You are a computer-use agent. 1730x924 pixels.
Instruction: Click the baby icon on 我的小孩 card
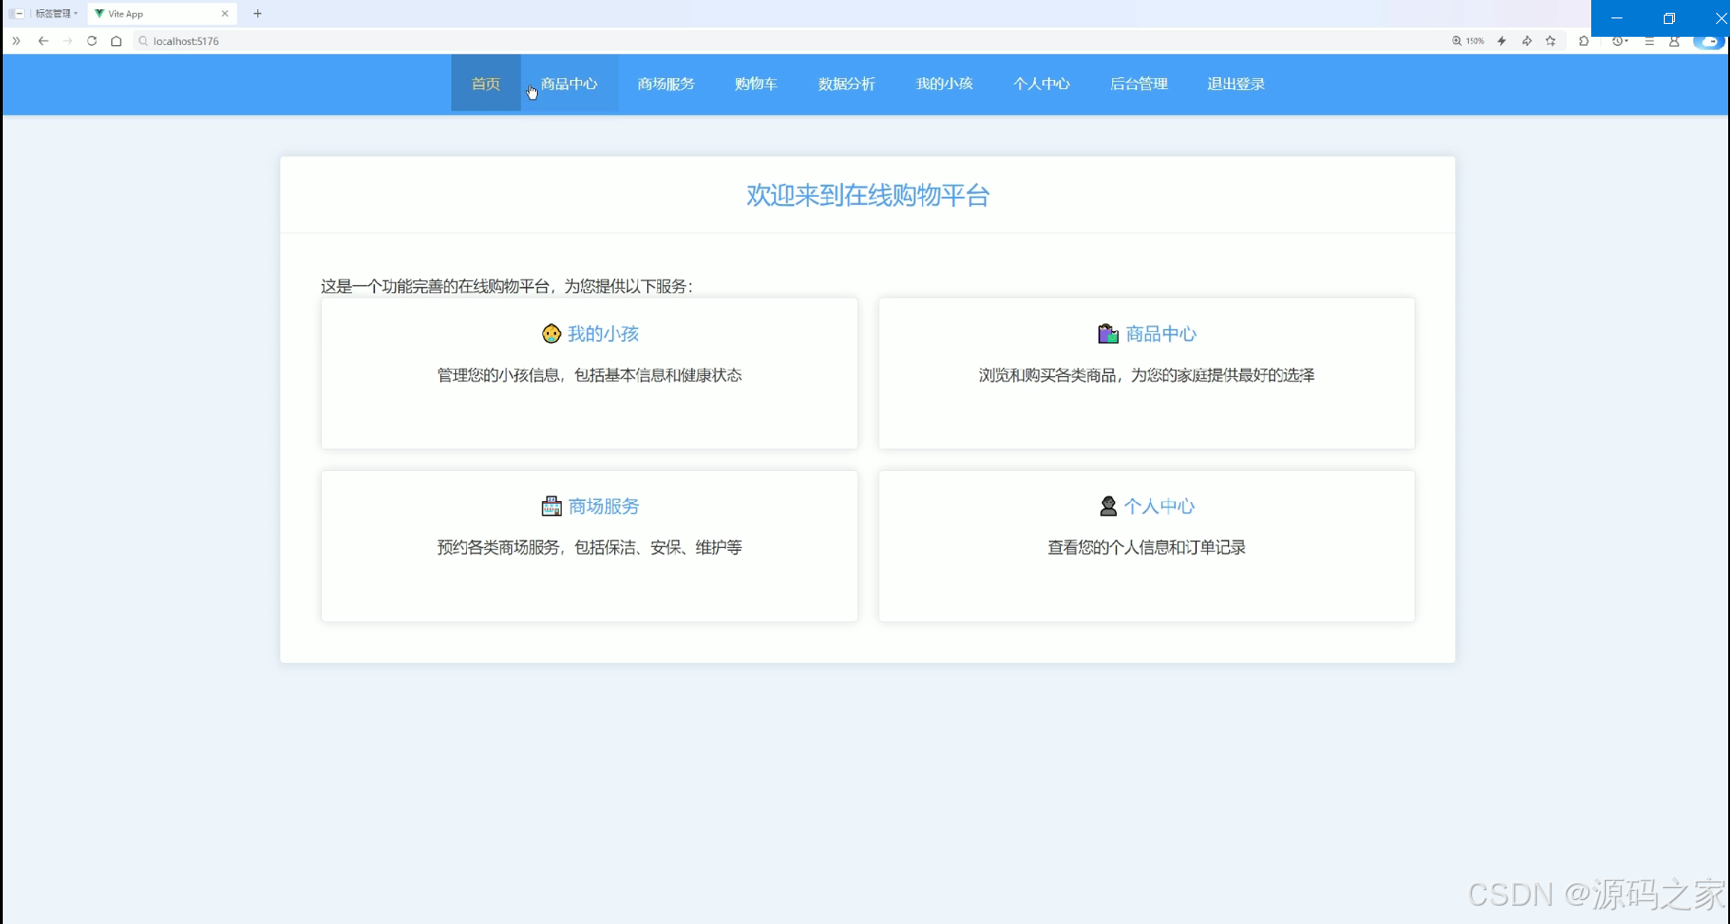coord(551,334)
